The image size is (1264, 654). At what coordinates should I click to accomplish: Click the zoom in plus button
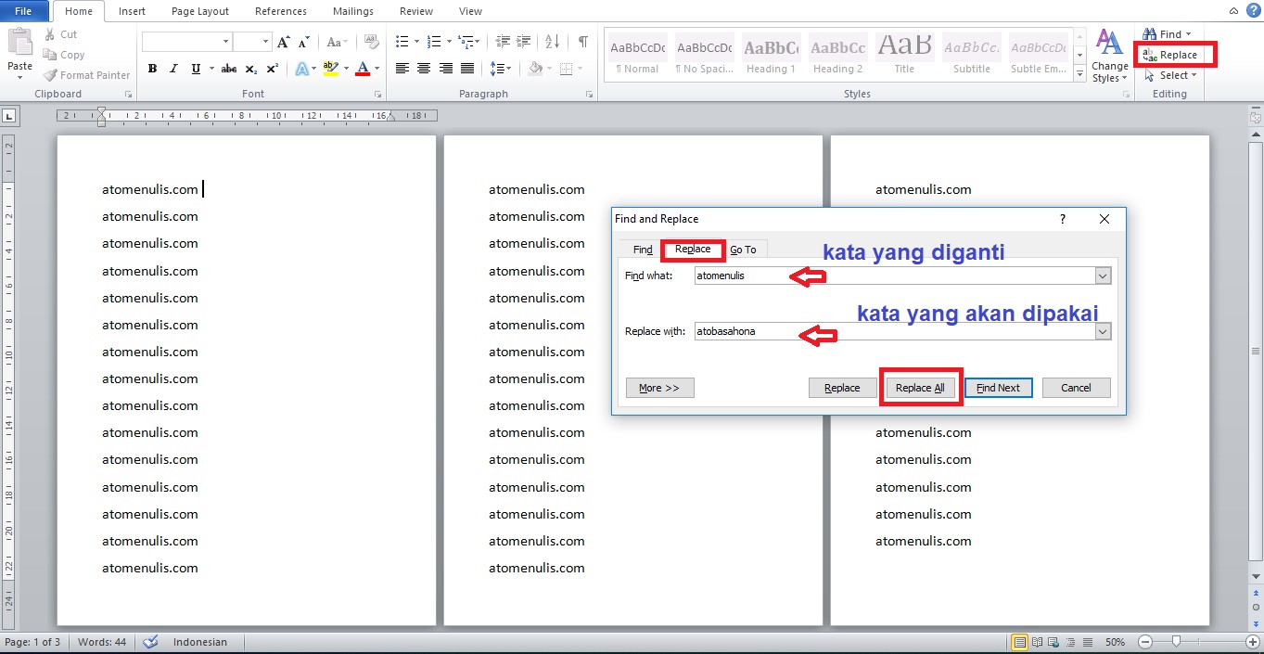pyautogui.click(x=1253, y=642)
